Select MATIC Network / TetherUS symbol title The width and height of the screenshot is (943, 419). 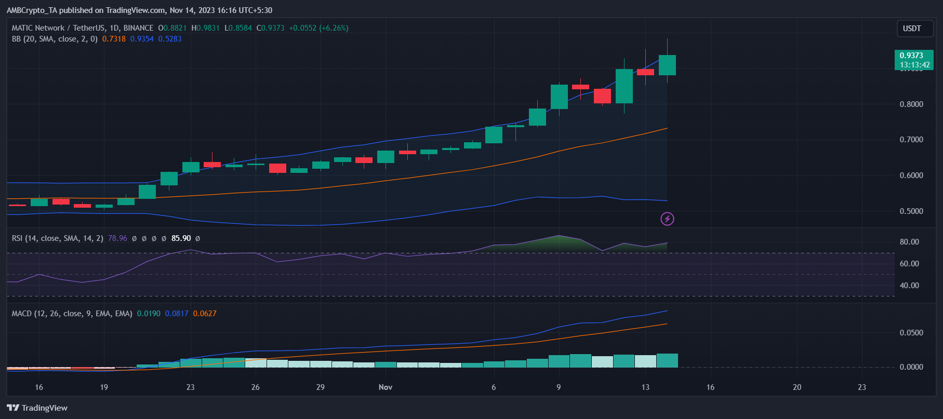click(83, 28)
